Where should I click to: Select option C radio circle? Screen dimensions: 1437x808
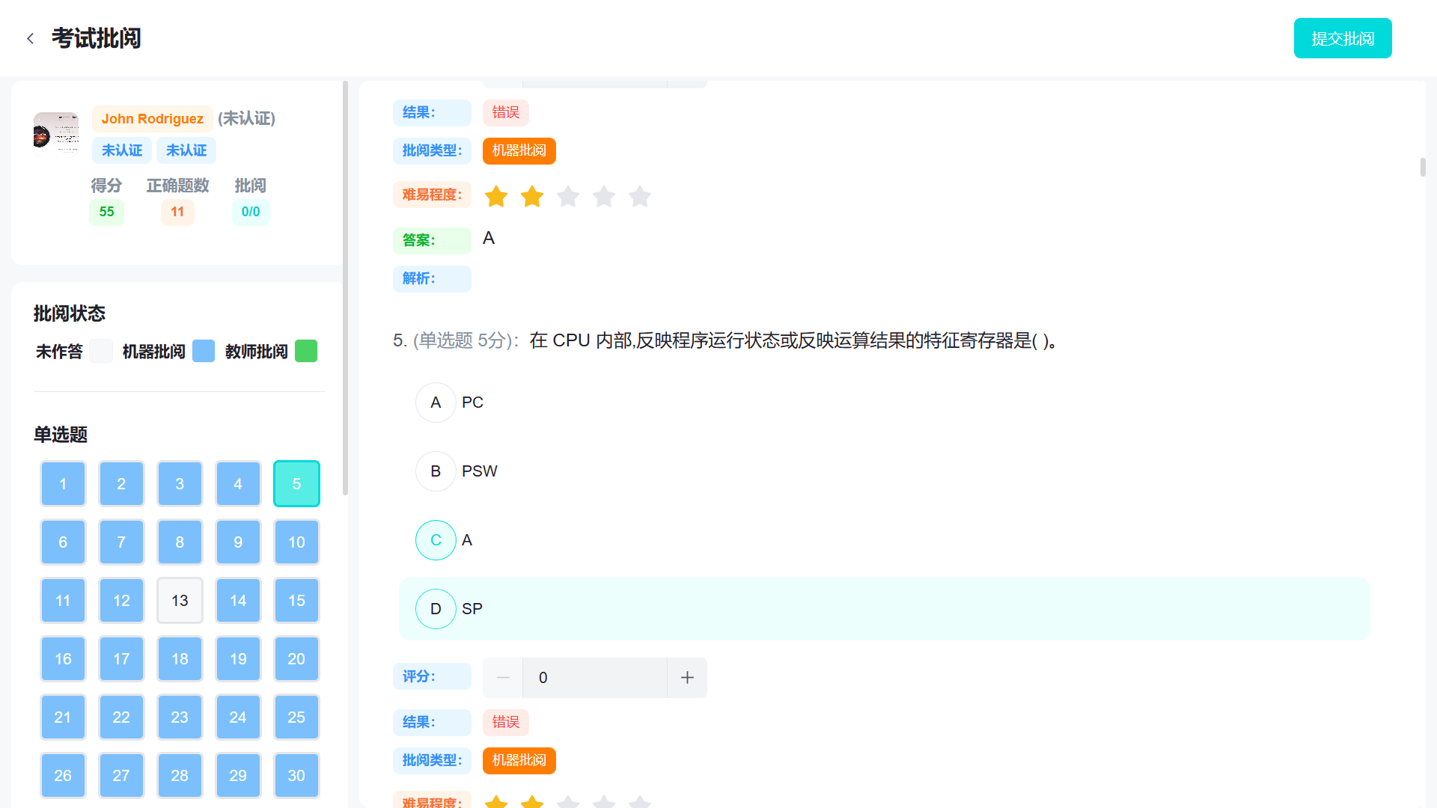pos(436,540)
